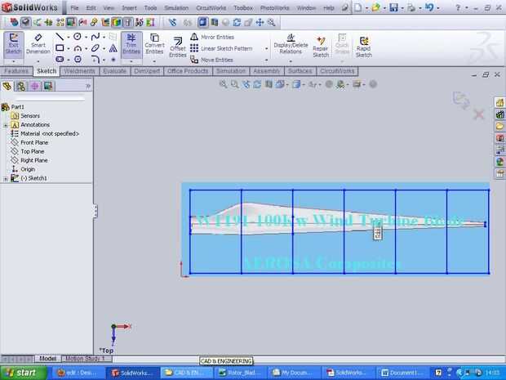
Task: Open SolidWorks Resources task pane tab
Action: coord(499,102)
